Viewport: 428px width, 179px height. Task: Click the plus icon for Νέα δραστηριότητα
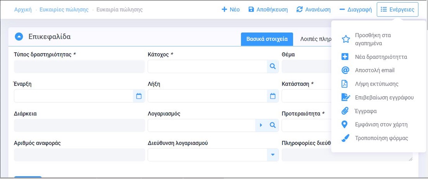click(345, 57)
